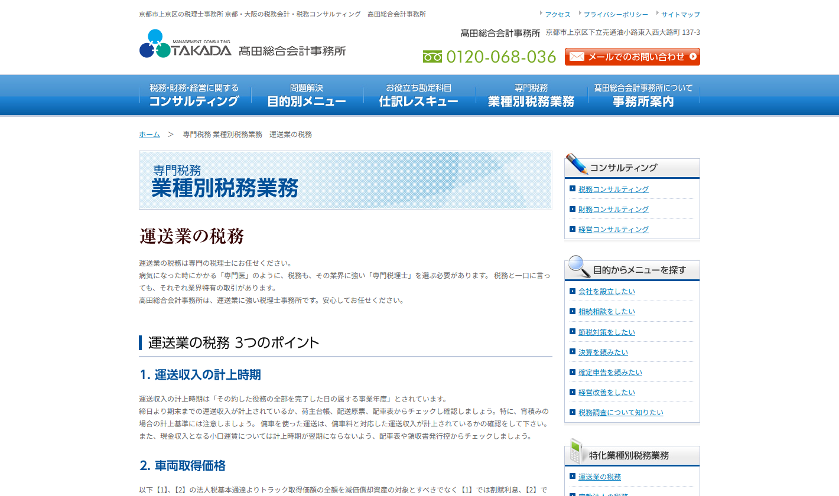The image size is (839, 496).
Task: Open the 目的別メニュー navigation item
Action: (x=307, y=95)
